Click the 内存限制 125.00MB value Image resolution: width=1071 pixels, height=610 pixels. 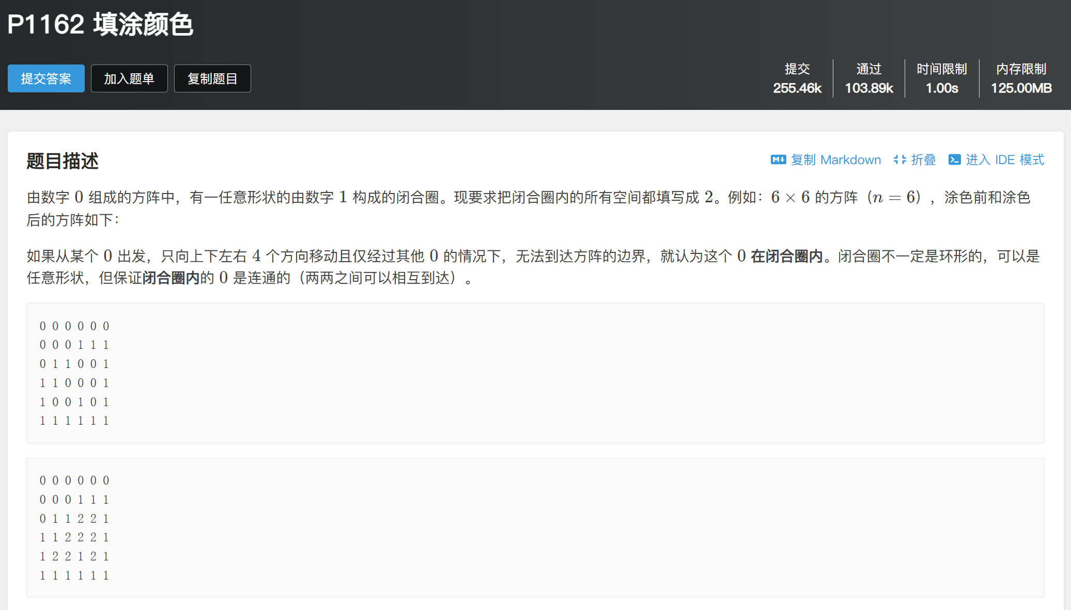point(1021,88)
